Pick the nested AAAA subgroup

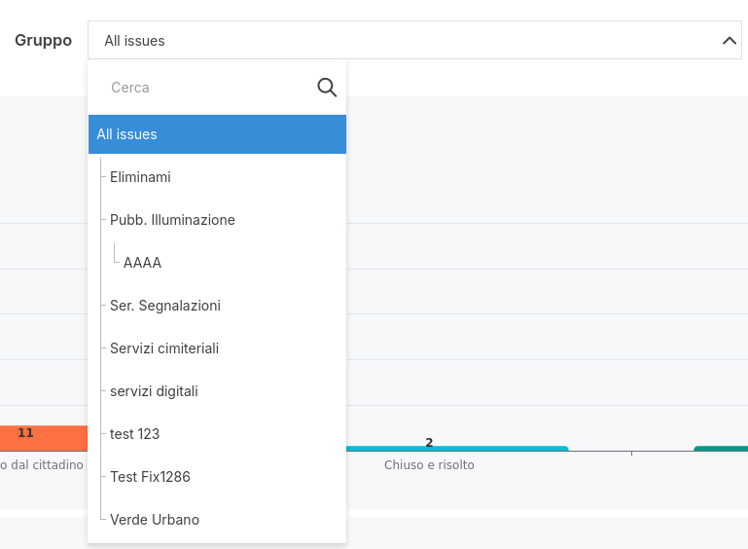point(142,263)
